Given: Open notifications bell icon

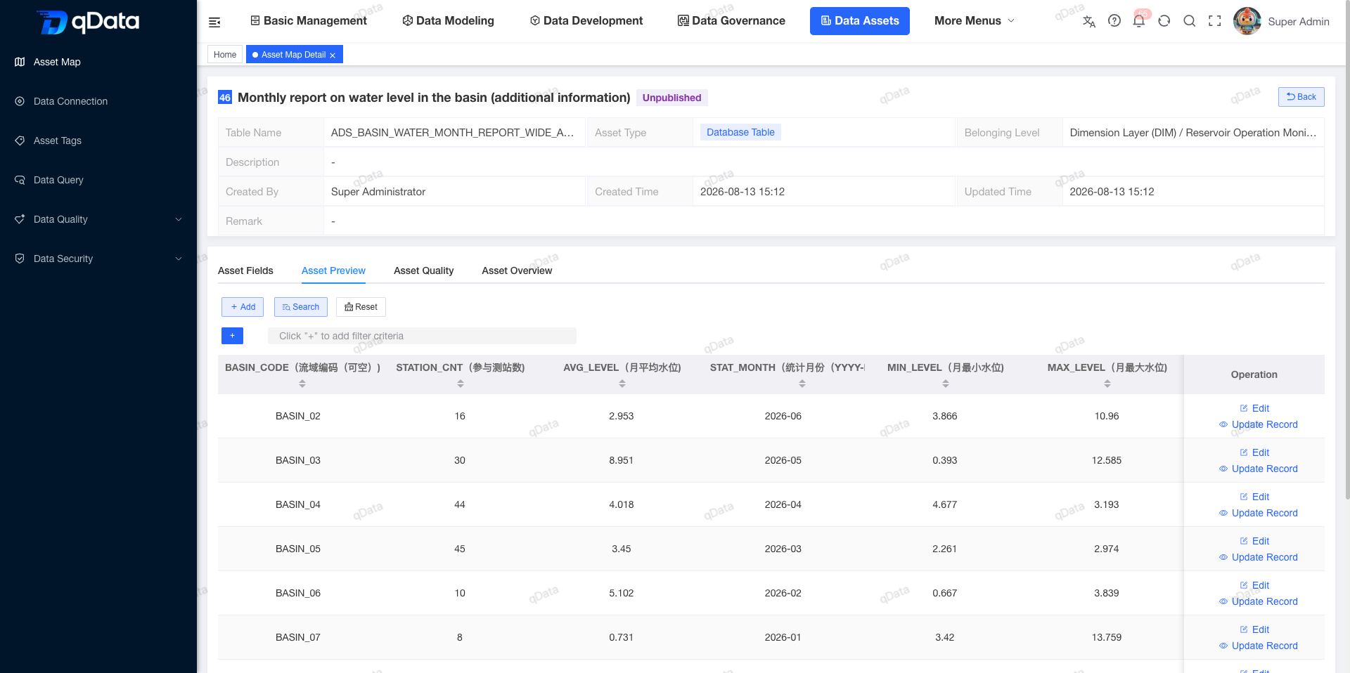Looking at the screenshot, I should pyautogui.click(x=1139, y=21).
